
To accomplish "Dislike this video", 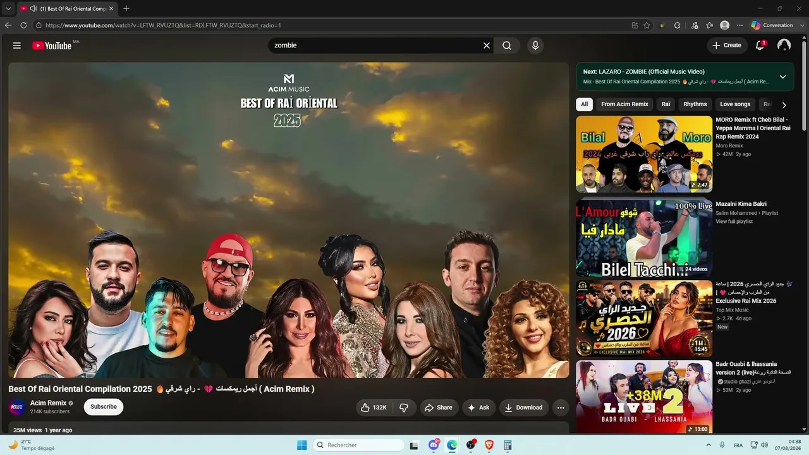I will pyautogui.click(x=404, y=408).
